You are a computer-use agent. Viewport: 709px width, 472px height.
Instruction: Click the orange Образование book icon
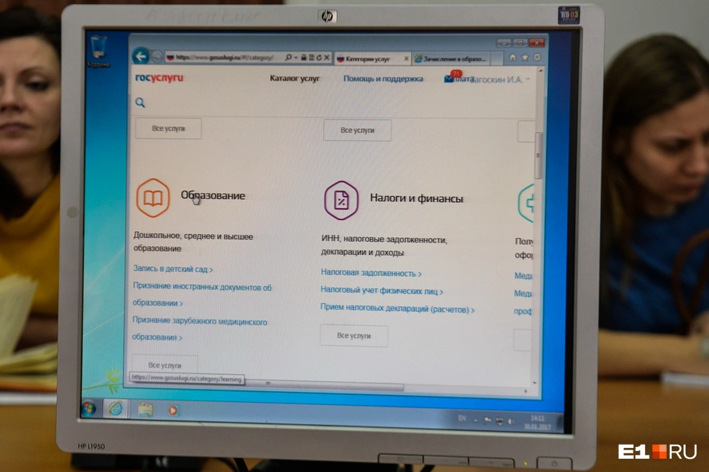[x=153, y=198]
